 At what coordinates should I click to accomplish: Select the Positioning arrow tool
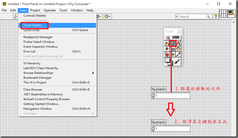(x=172, y=43)
